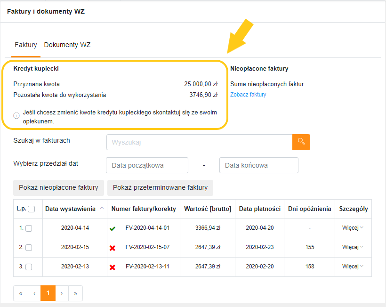Click the orange search magnifier button
The height and width of the screenshot is (307, 386).
click(x=301, y=142)
